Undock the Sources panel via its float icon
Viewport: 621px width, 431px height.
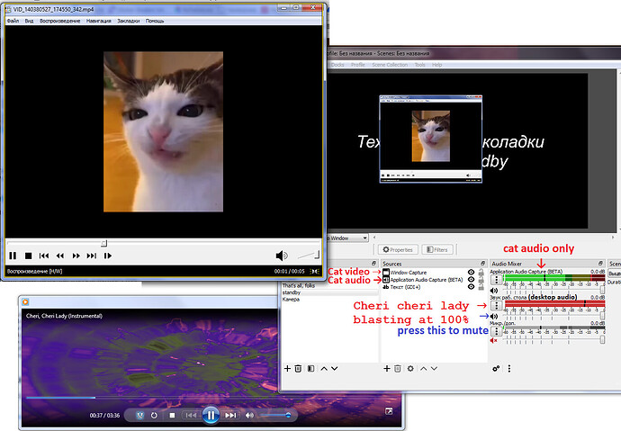pyautogui.click(x=482, y=264)
